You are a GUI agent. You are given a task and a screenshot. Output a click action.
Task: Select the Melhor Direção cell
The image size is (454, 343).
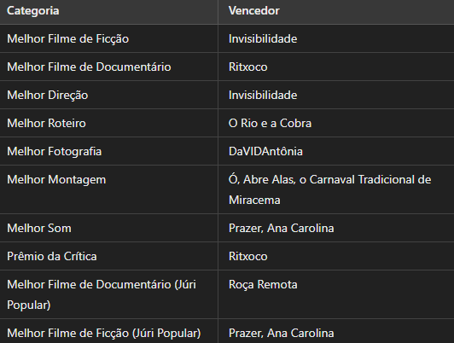(109, 95)
